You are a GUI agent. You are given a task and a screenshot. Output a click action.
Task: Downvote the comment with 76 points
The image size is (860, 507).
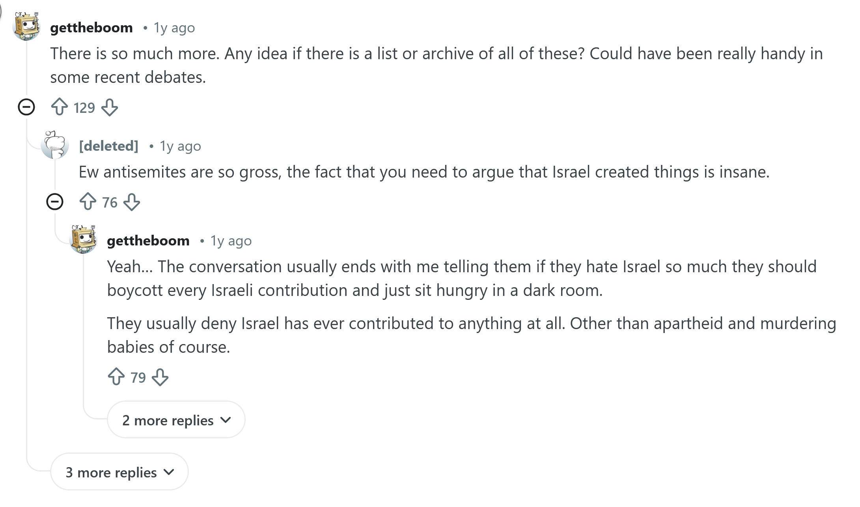132,202
